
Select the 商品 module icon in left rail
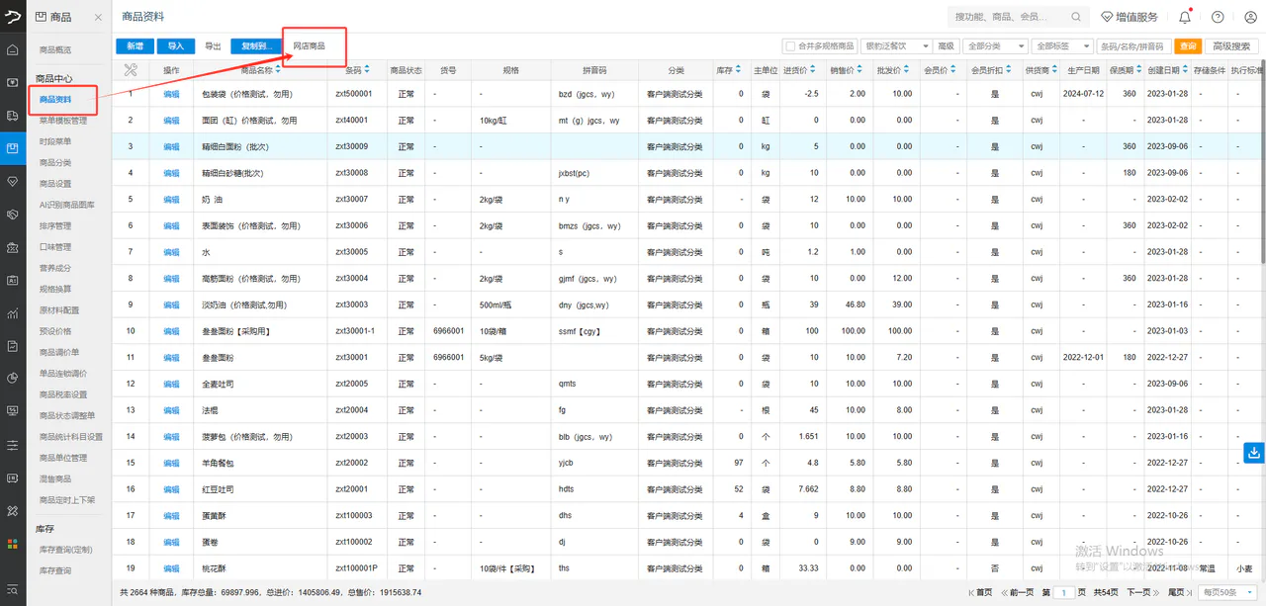(13, 148)
